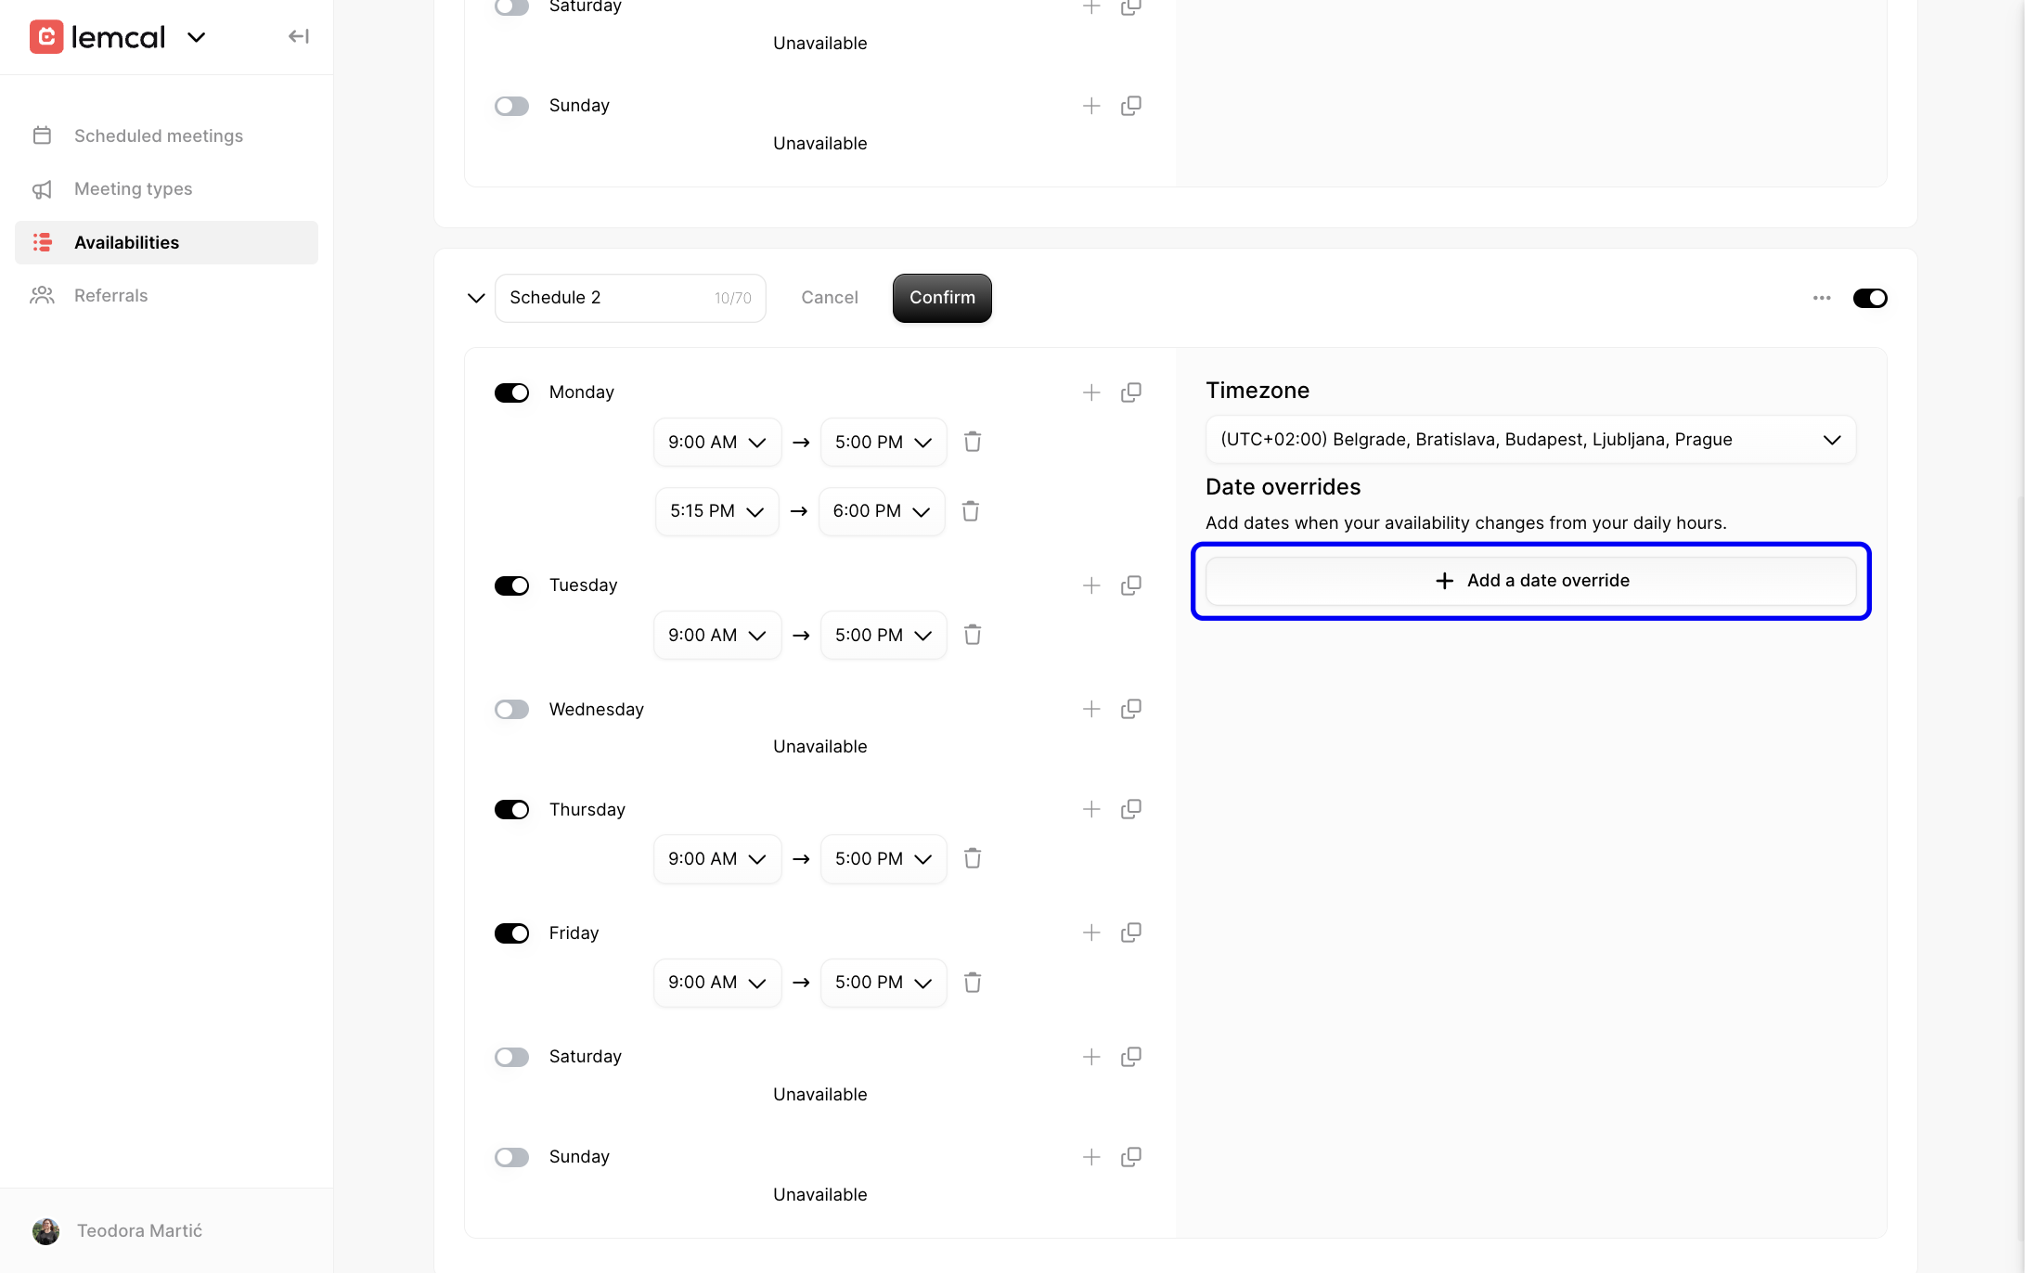Duplicate Monday's hours with the copy icon
The height and width of the screenshot is (1273, 2025).
[x=1130, y=392]
